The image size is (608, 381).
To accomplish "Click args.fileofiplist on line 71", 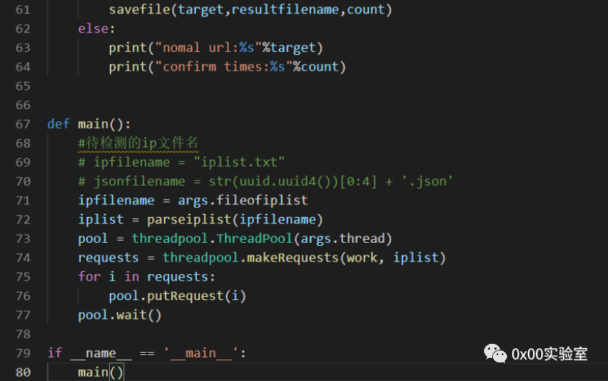I will coord(243,201).
